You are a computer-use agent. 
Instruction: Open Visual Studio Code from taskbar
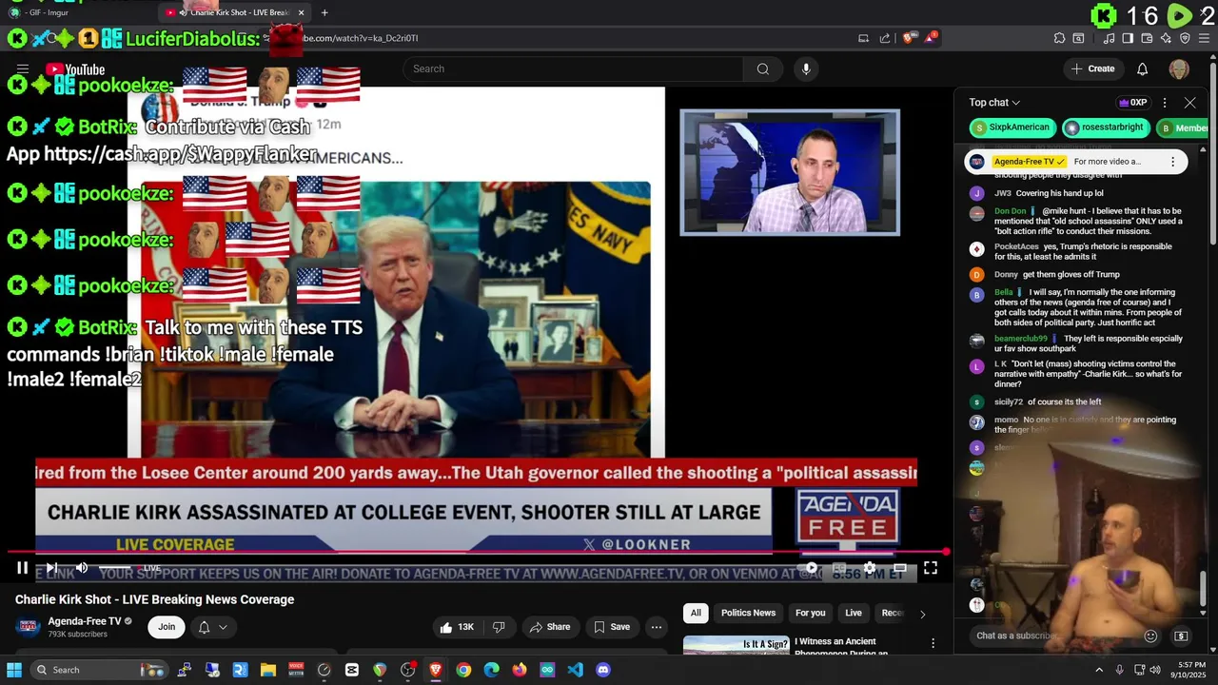[x=575, y=670]
